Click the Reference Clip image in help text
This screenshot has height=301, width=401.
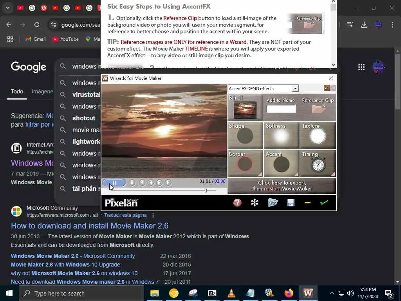click(306, 24)
